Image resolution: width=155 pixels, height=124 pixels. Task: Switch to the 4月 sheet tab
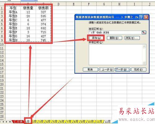point(48,122)
